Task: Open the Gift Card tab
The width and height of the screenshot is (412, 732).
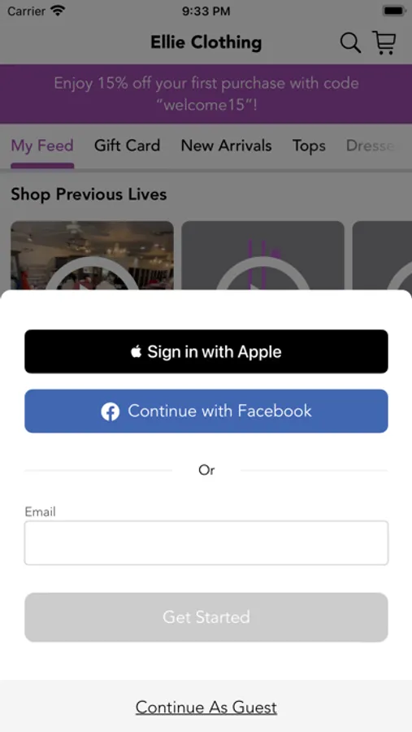Action: point(127,146)
